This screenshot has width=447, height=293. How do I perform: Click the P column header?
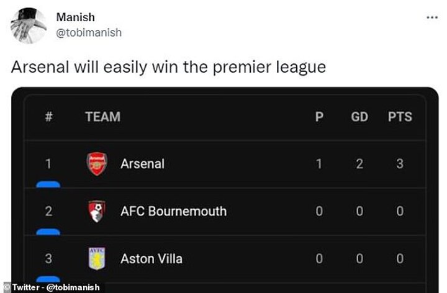[x=319, y=117]
